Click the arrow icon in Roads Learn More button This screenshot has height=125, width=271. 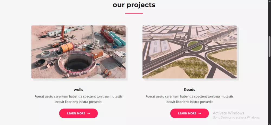(x=200, y=113)
